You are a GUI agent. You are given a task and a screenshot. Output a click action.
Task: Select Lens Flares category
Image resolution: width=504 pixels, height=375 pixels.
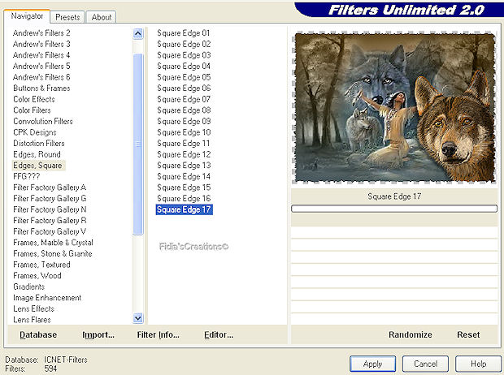(x=32, y=320)
